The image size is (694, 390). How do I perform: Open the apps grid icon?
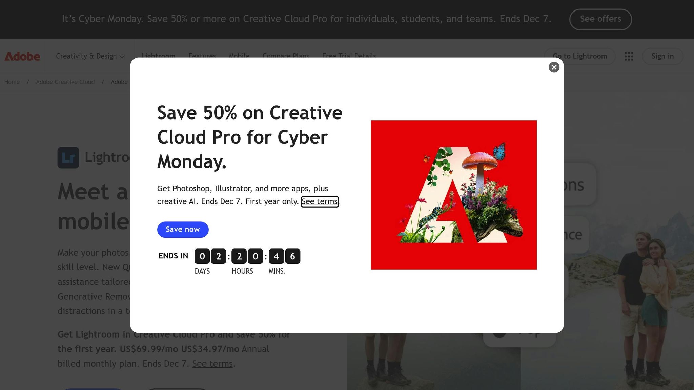(x=629, y=57)
